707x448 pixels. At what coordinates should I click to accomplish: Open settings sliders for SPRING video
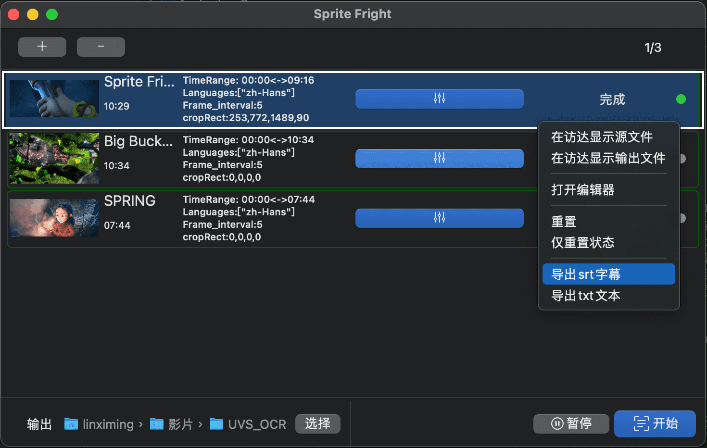point(439,218)
